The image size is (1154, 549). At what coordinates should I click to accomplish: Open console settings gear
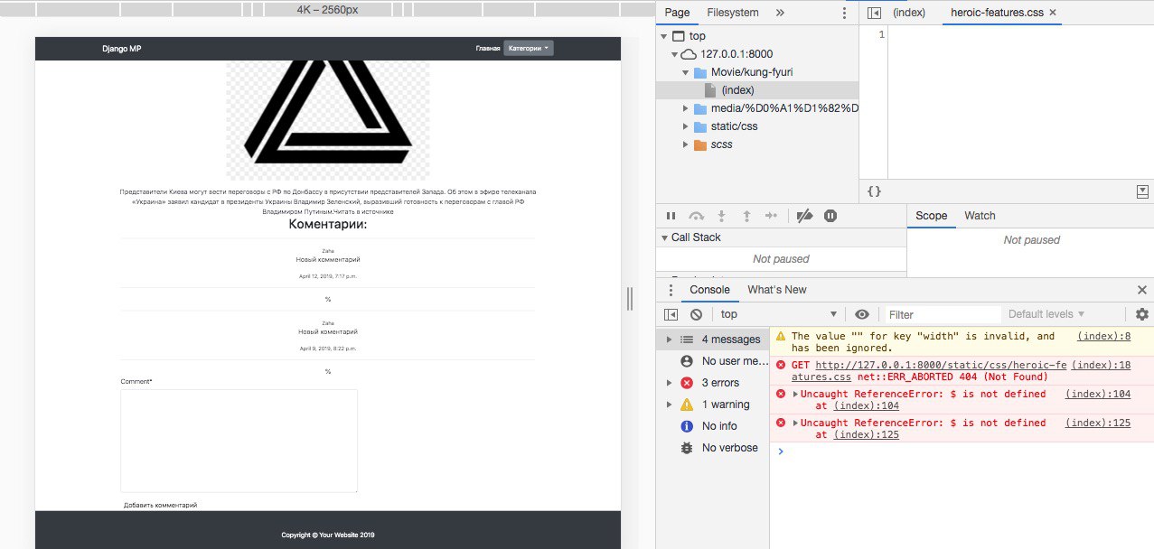point(1142,314)
